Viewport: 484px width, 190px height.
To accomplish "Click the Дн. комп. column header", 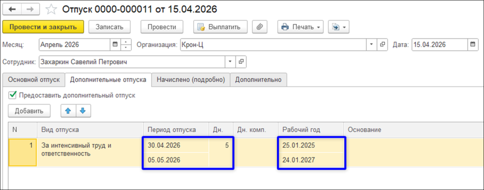I will click(x=255, y=130).
